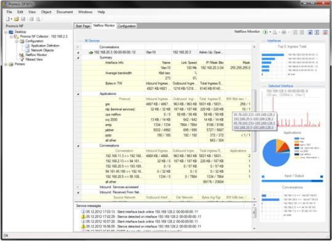Screen dimensions: 332x241
Task: Open the dropdown arrow beside New document
Action: click(x=12, y=19)
